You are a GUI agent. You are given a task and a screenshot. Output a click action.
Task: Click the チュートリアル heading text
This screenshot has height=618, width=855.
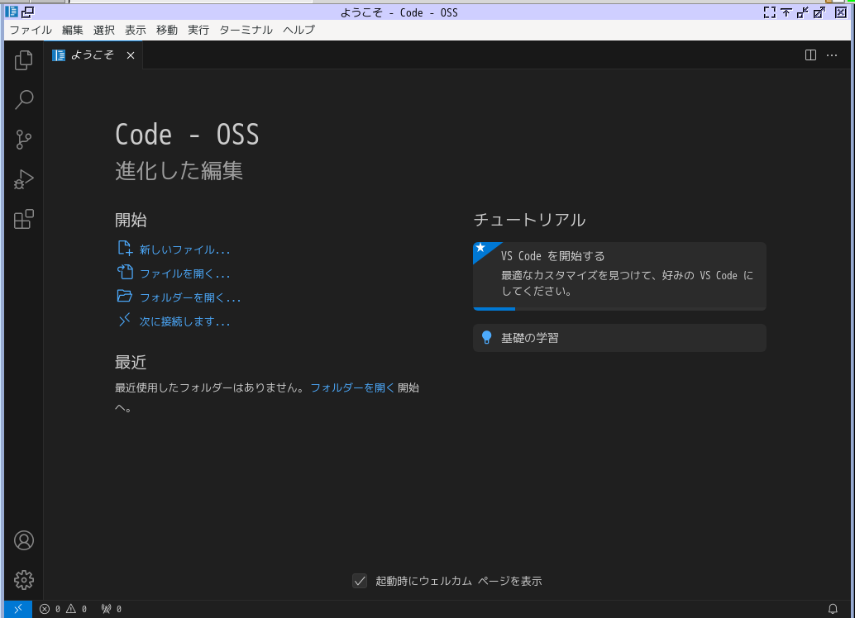[529, 220]
